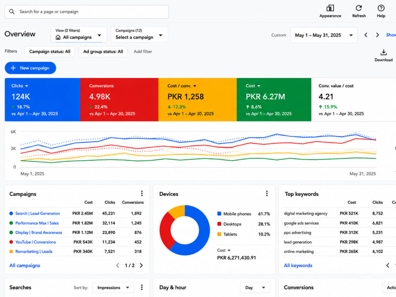Open the Help icon
The height and width of the screenshot is (297, 396).
(x=381, y=8)
